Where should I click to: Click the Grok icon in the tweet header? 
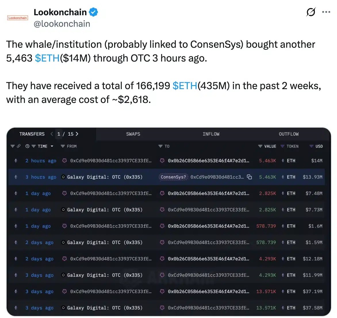coord(311,12)
